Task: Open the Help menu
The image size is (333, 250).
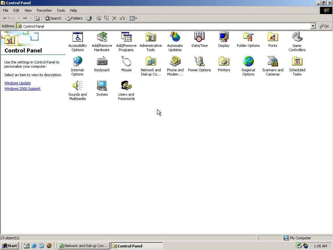Action: point(73,10)
